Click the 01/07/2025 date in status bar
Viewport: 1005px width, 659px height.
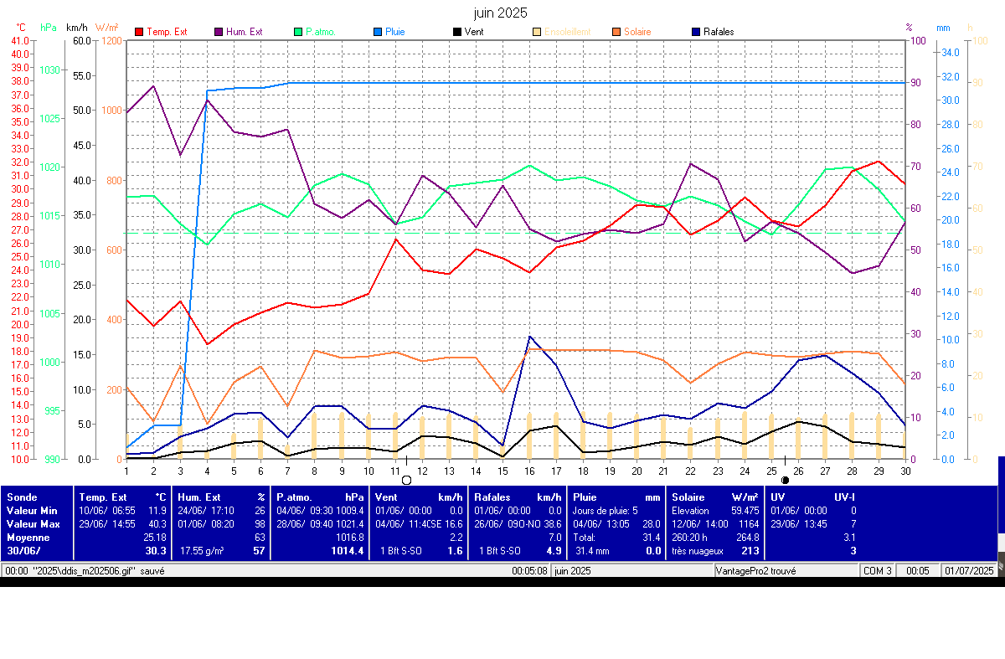pos(969,570)
